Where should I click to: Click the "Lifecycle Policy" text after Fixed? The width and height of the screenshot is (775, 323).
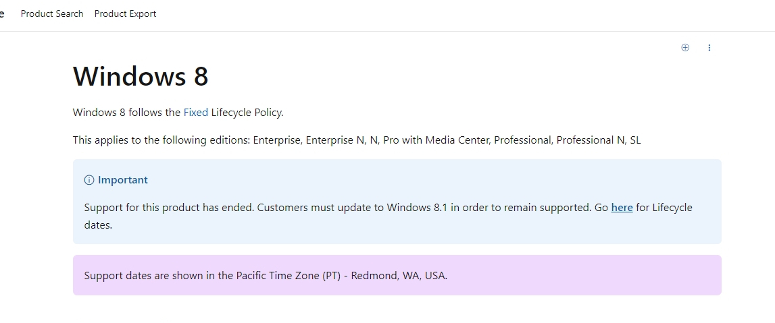click(x=247, y=113)
